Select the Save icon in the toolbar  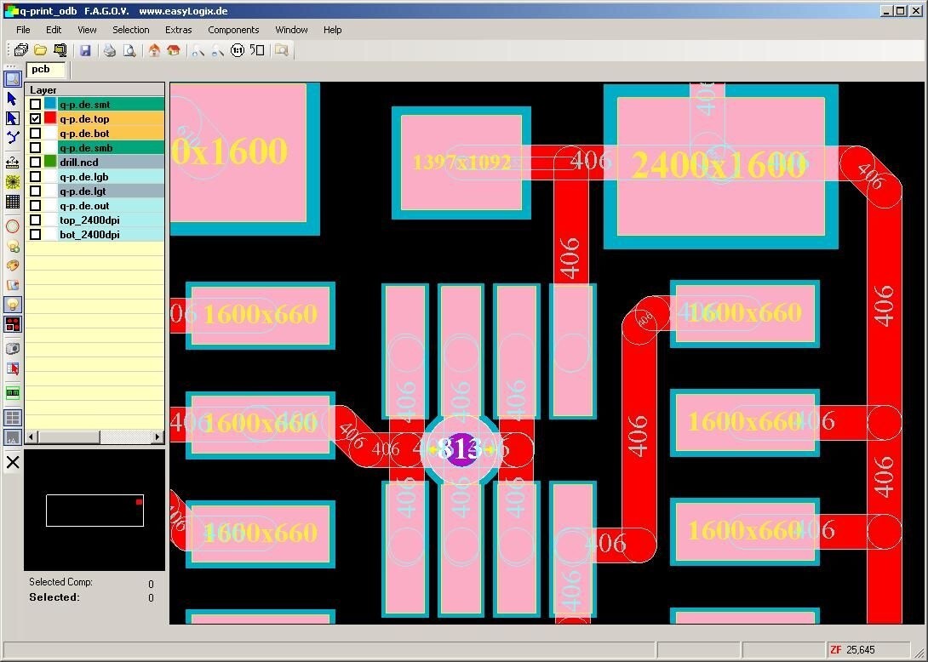click(x=85, y=49)
